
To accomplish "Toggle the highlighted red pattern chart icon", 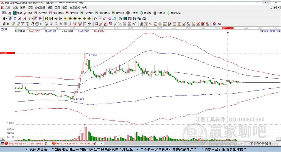I will [x=36, y=19].
